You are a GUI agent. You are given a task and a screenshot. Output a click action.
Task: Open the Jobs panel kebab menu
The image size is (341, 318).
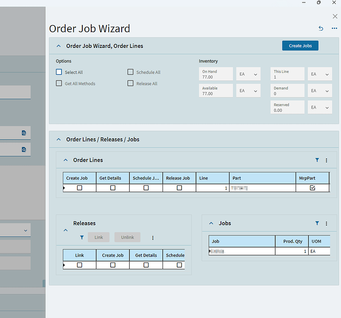(326, 223)
